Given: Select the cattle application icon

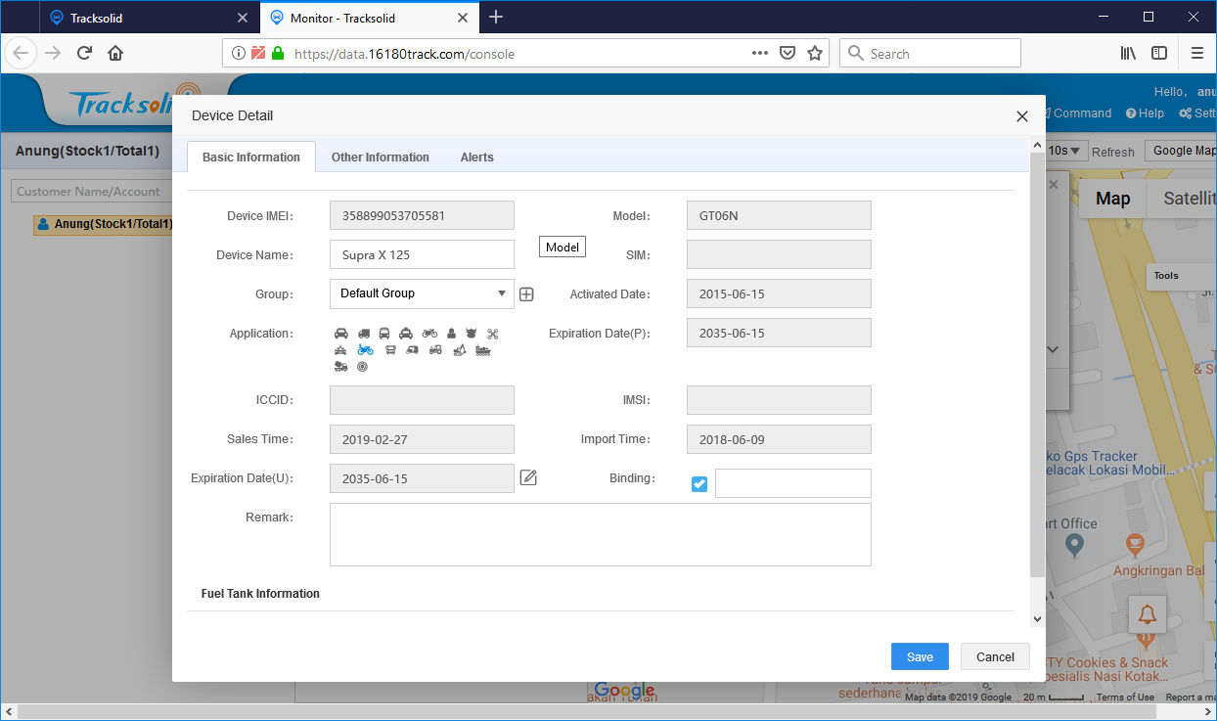Looking at the screenshot, I should 472,334.
